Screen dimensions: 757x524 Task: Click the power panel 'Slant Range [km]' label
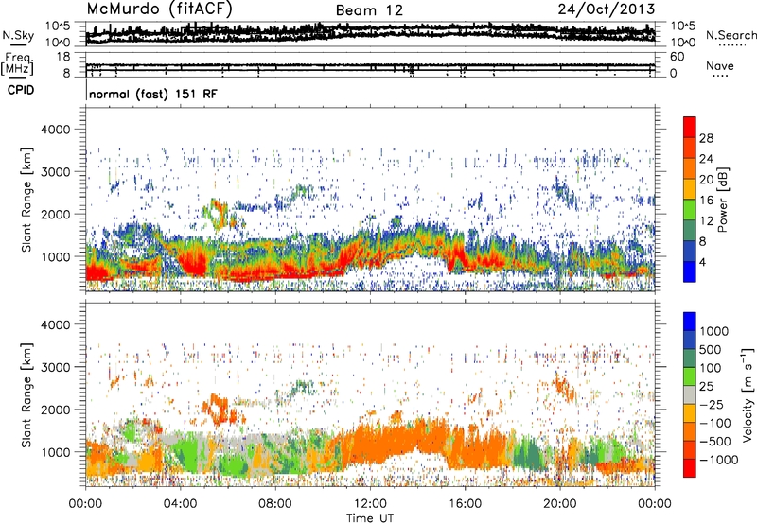coord(27,200)
